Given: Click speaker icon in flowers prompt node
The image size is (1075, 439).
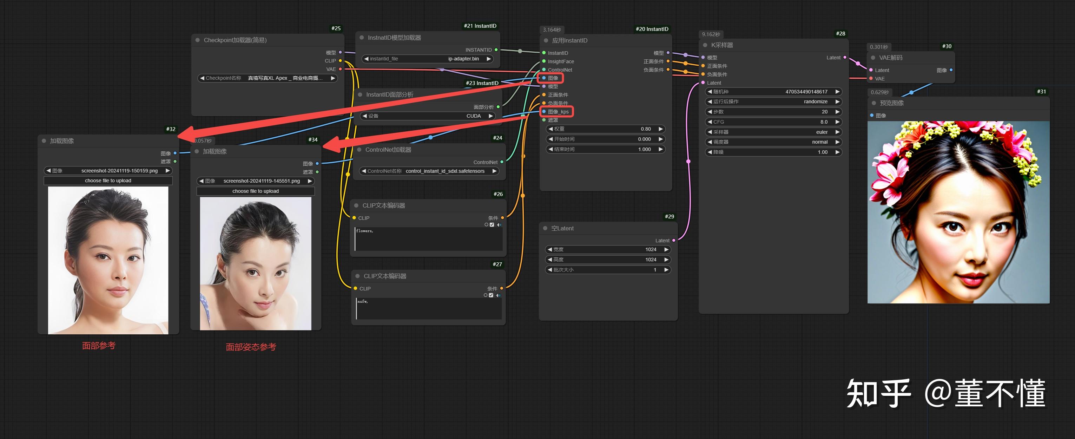Looking at the screenshot, I should click(x=499, y=225).
